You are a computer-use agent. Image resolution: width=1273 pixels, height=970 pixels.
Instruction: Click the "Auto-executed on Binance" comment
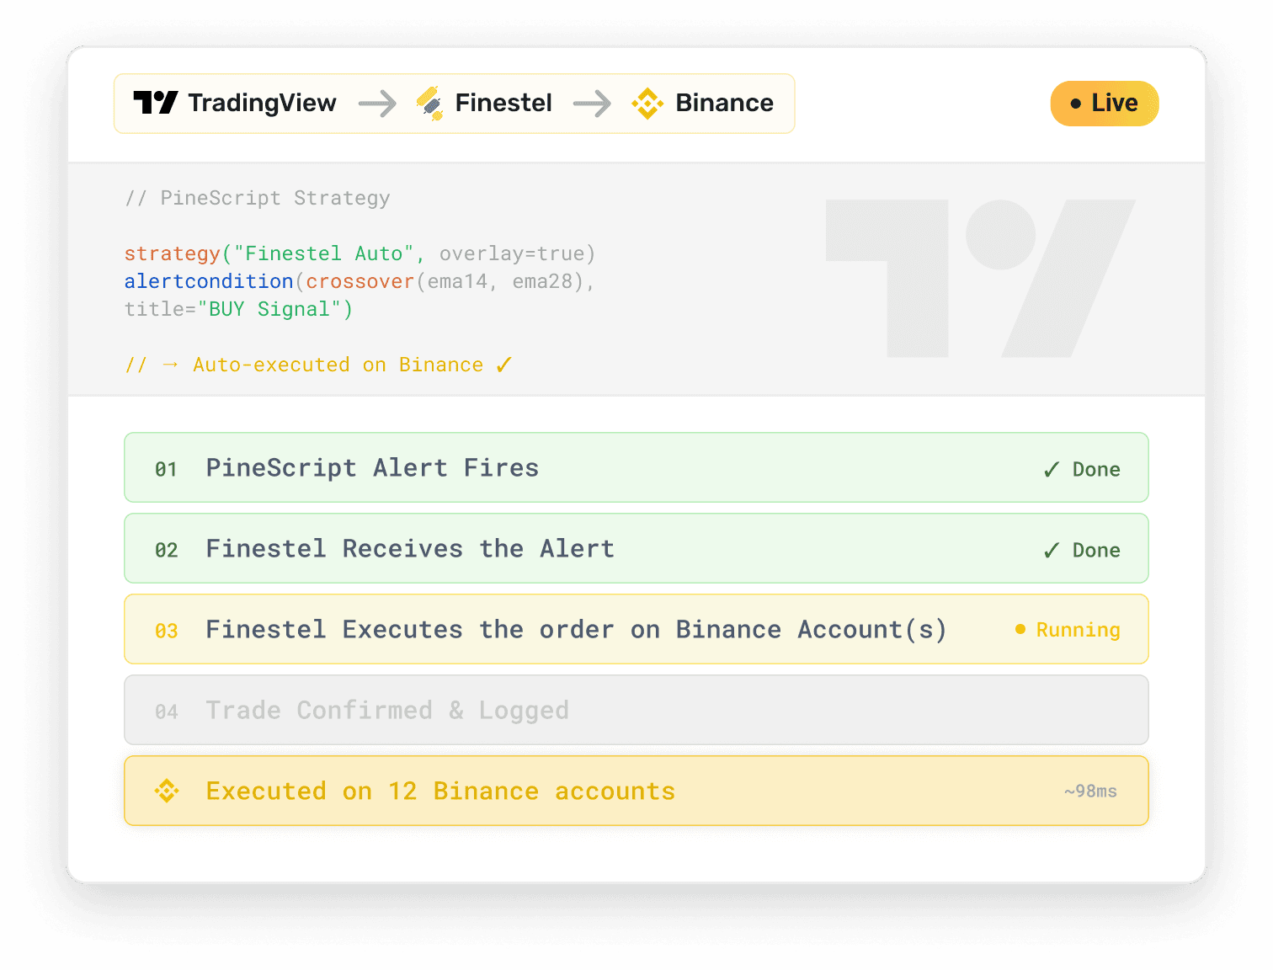(318, 365)
